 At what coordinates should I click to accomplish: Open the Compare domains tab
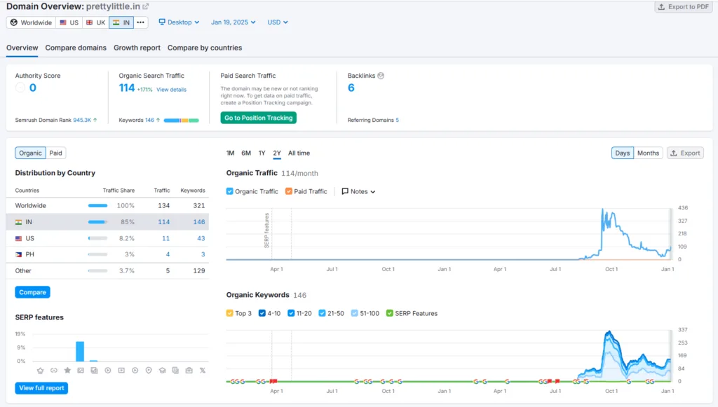click(76, 48)
